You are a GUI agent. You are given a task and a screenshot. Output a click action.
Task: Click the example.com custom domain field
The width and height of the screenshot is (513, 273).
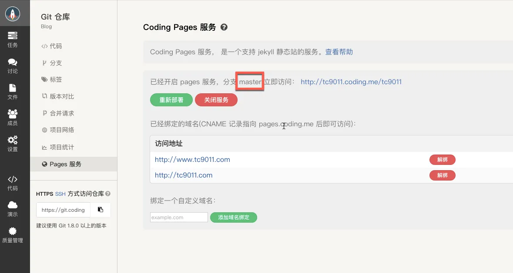click(x=179, y=217)
